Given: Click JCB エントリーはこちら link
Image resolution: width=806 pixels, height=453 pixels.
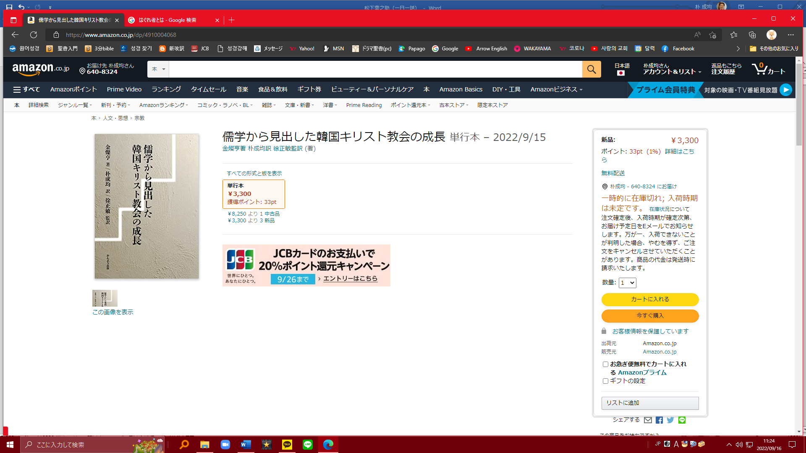Looking at the screenshot, I should (350, 279).
